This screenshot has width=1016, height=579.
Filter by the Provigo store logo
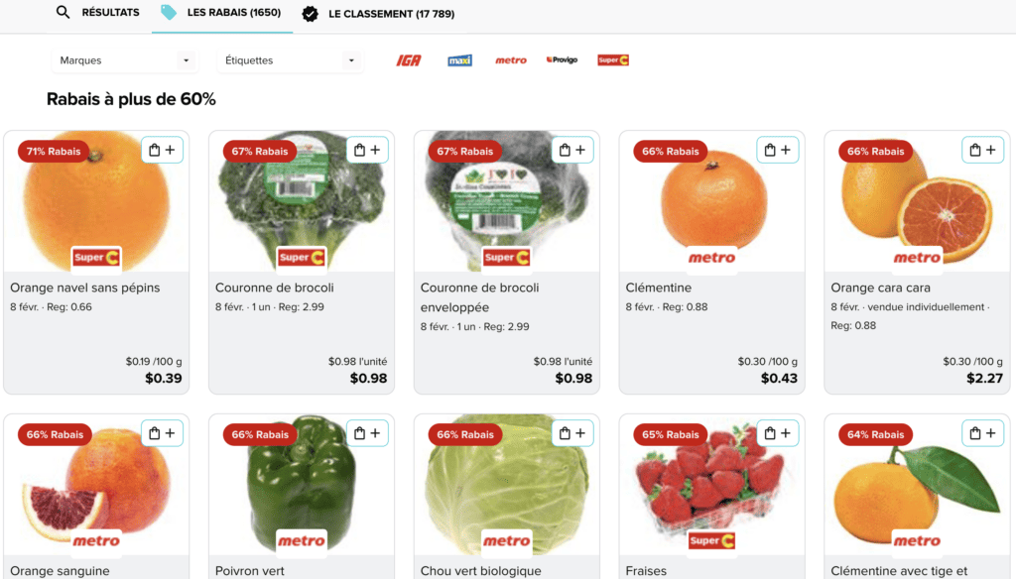(x=562, y=59)
